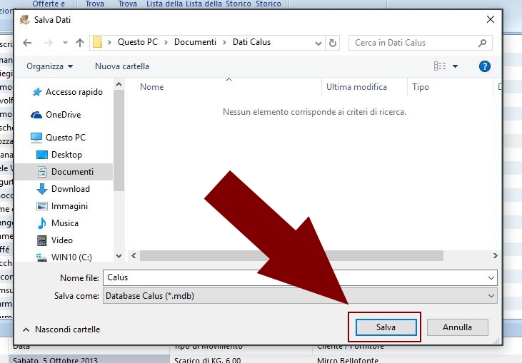Change the view layout icon

(x=440, y=66)
